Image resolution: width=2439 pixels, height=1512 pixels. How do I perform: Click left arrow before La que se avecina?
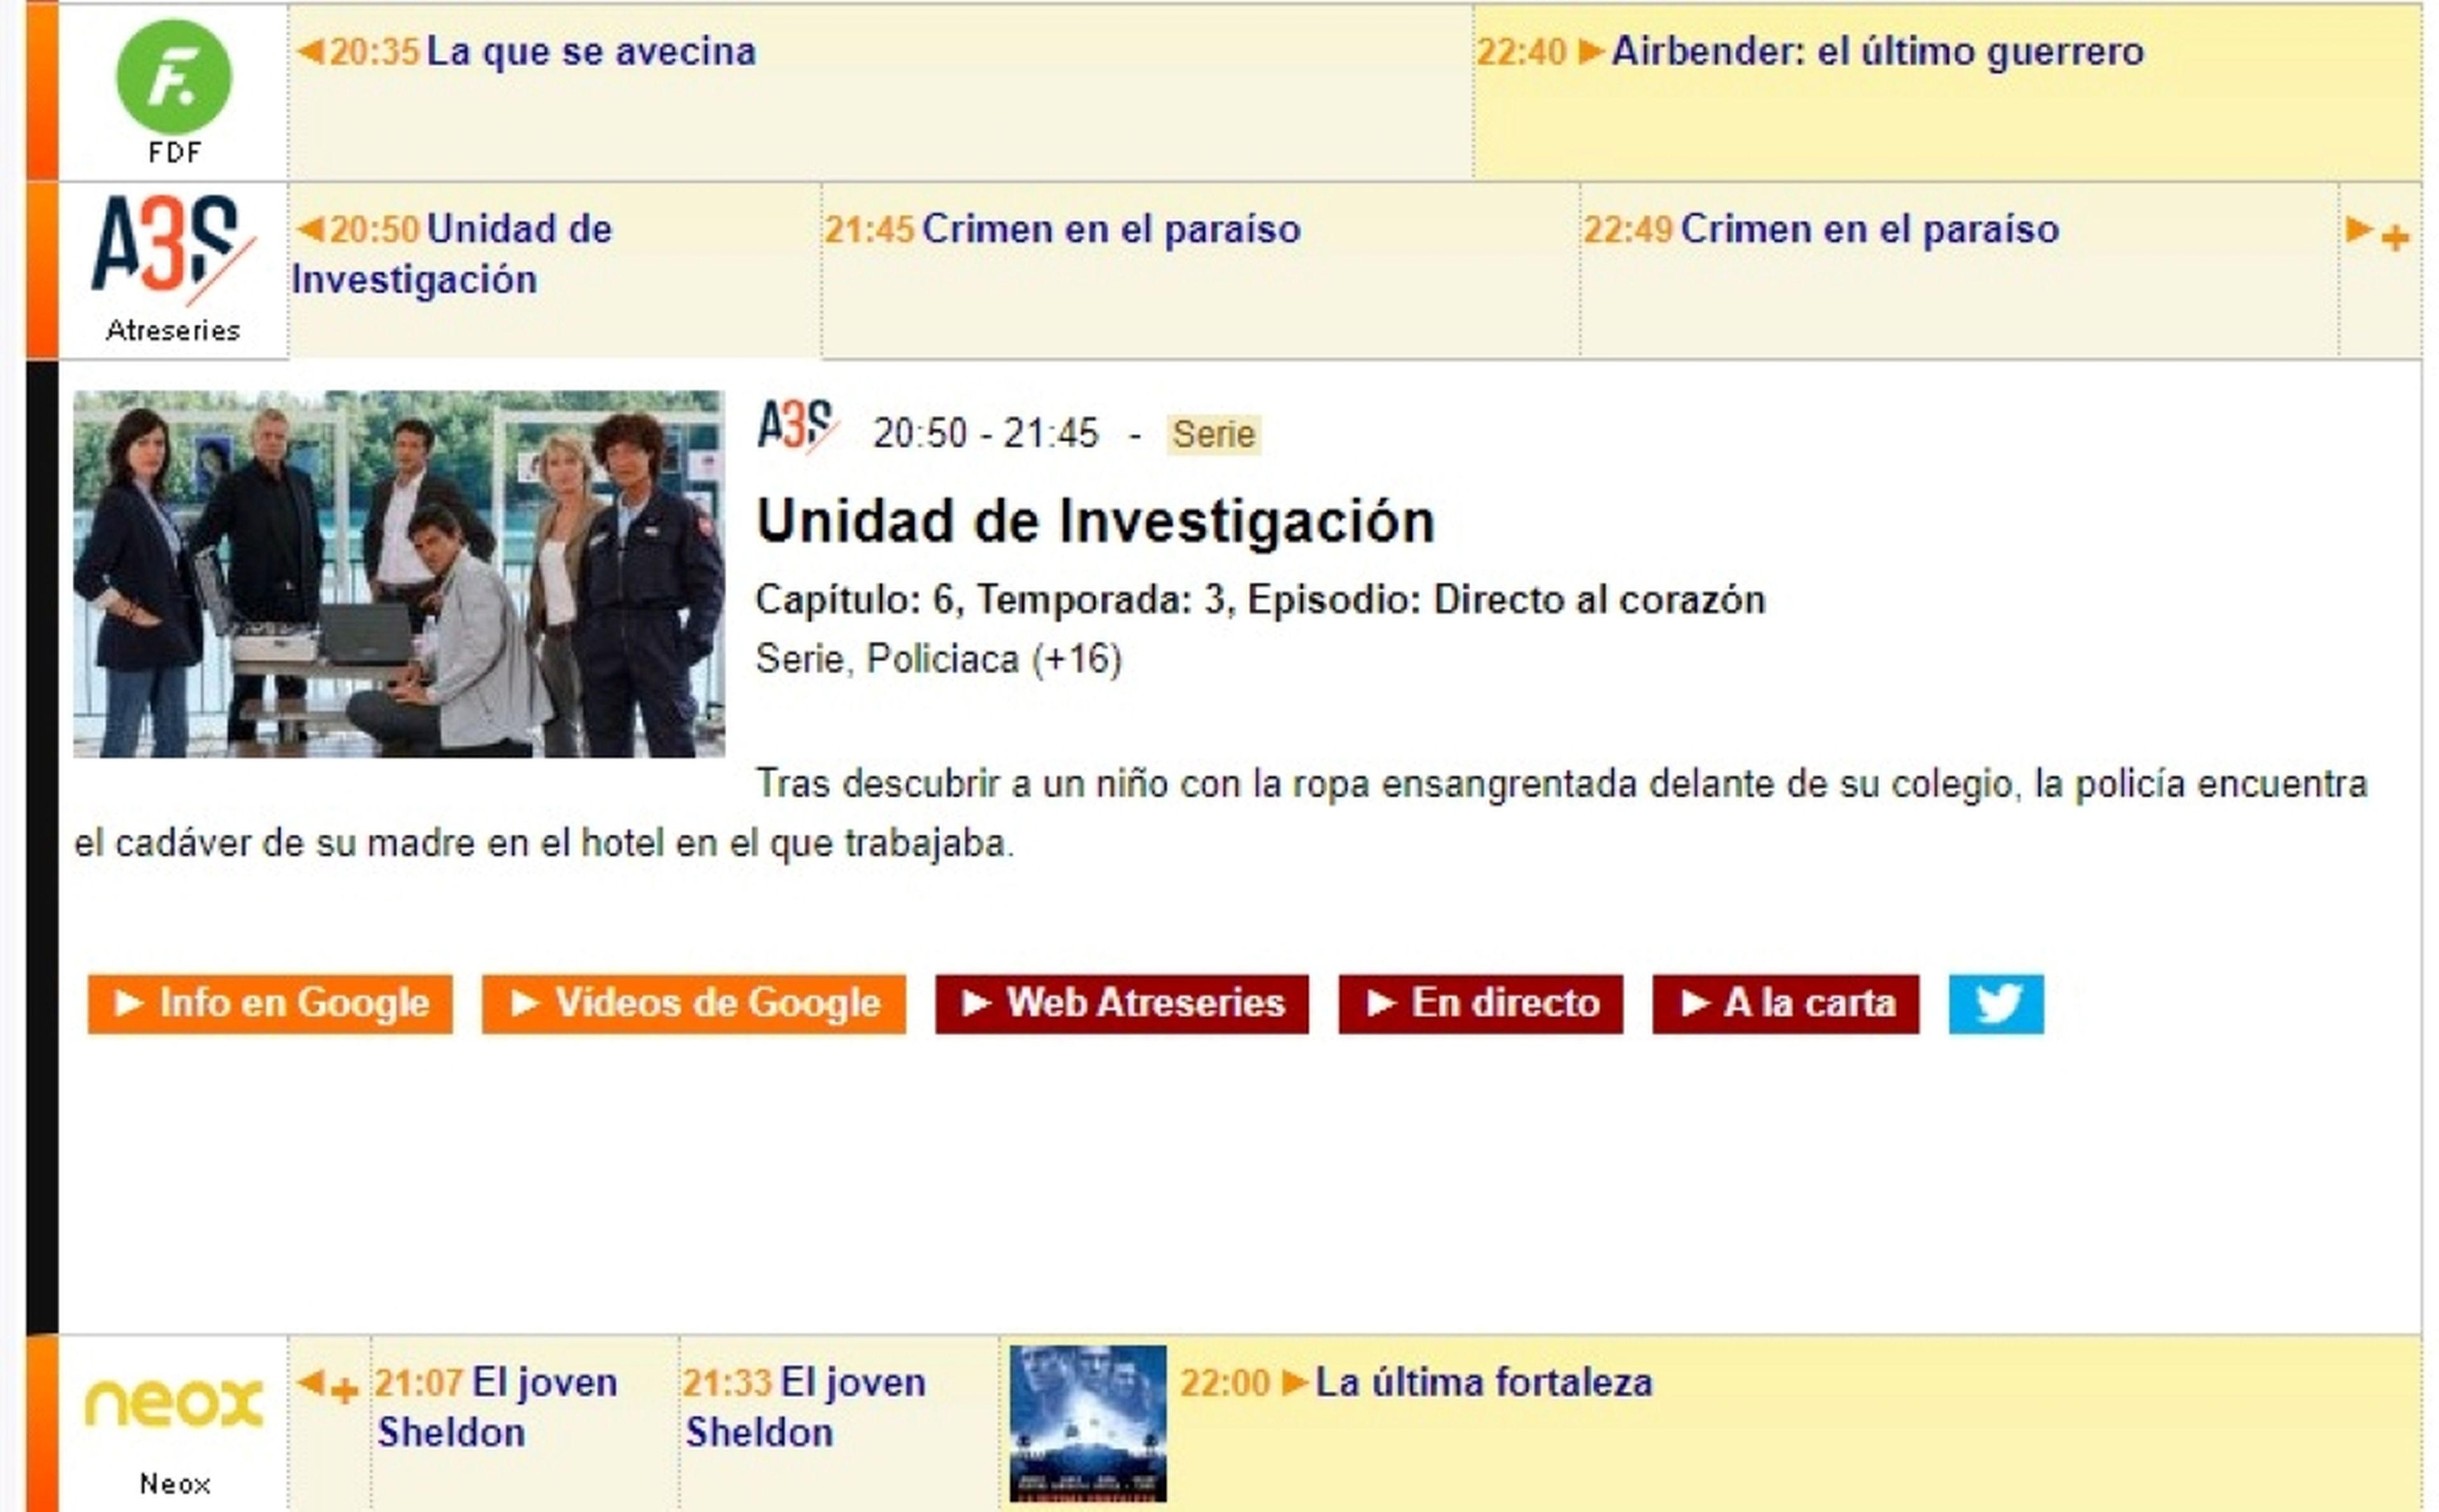pyautogui.click(x=309, y=51)
